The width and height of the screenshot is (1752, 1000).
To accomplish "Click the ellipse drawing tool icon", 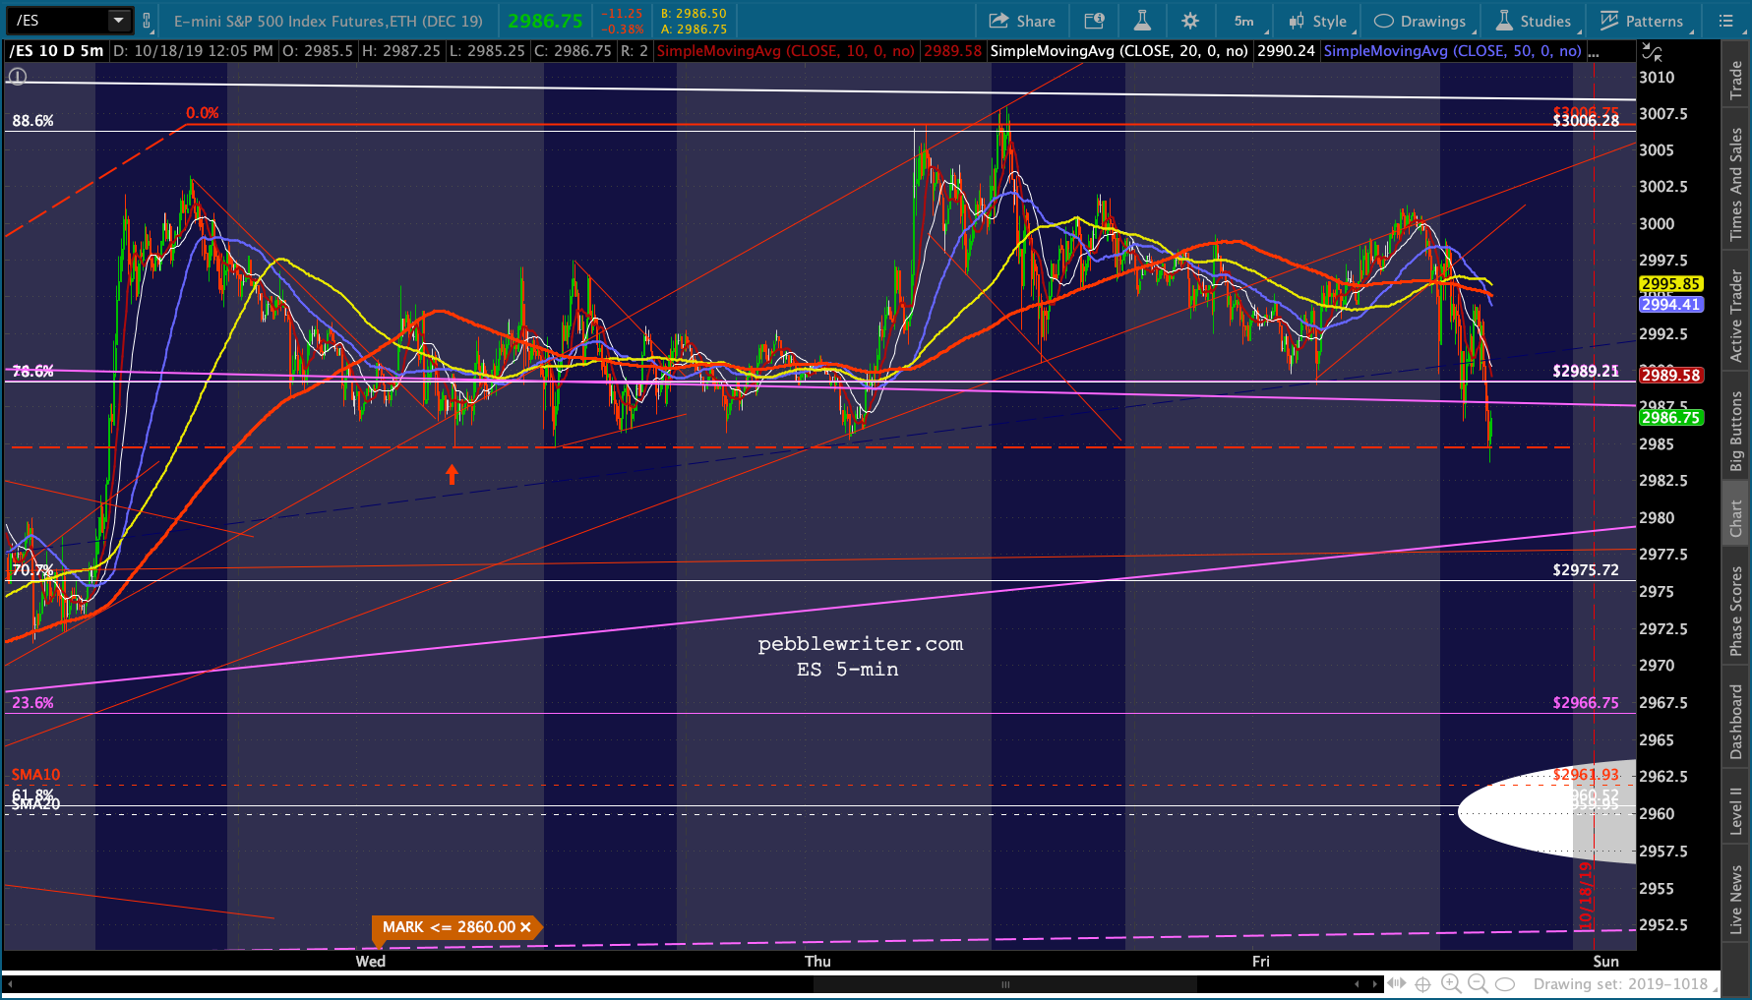I will (x=1505, y=983).
